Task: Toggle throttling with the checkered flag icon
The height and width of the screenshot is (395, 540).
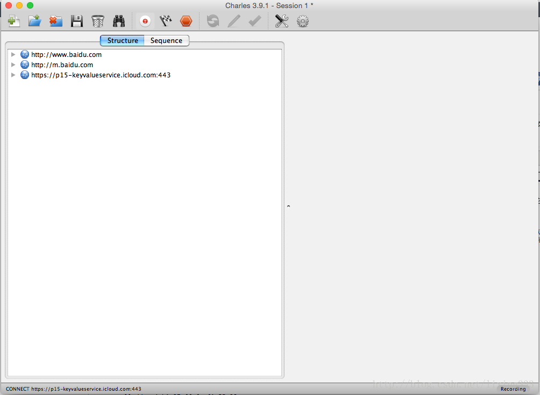Action: tap(166, 21)
